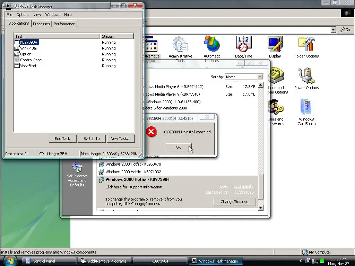355x266 pixels.
Task: Select the Applications tab
Action: coord(19,23)
